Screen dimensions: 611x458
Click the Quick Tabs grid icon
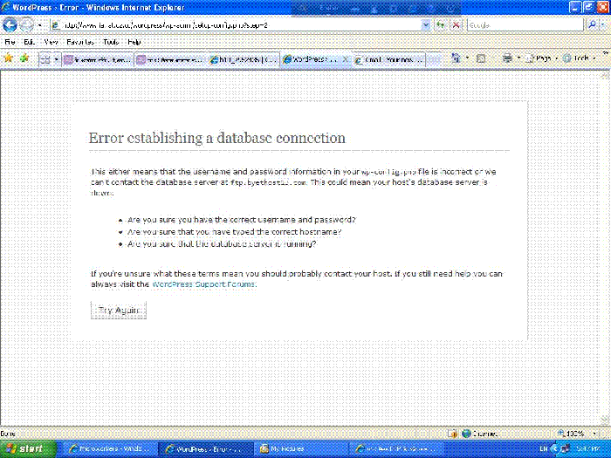tap(45, 59)
